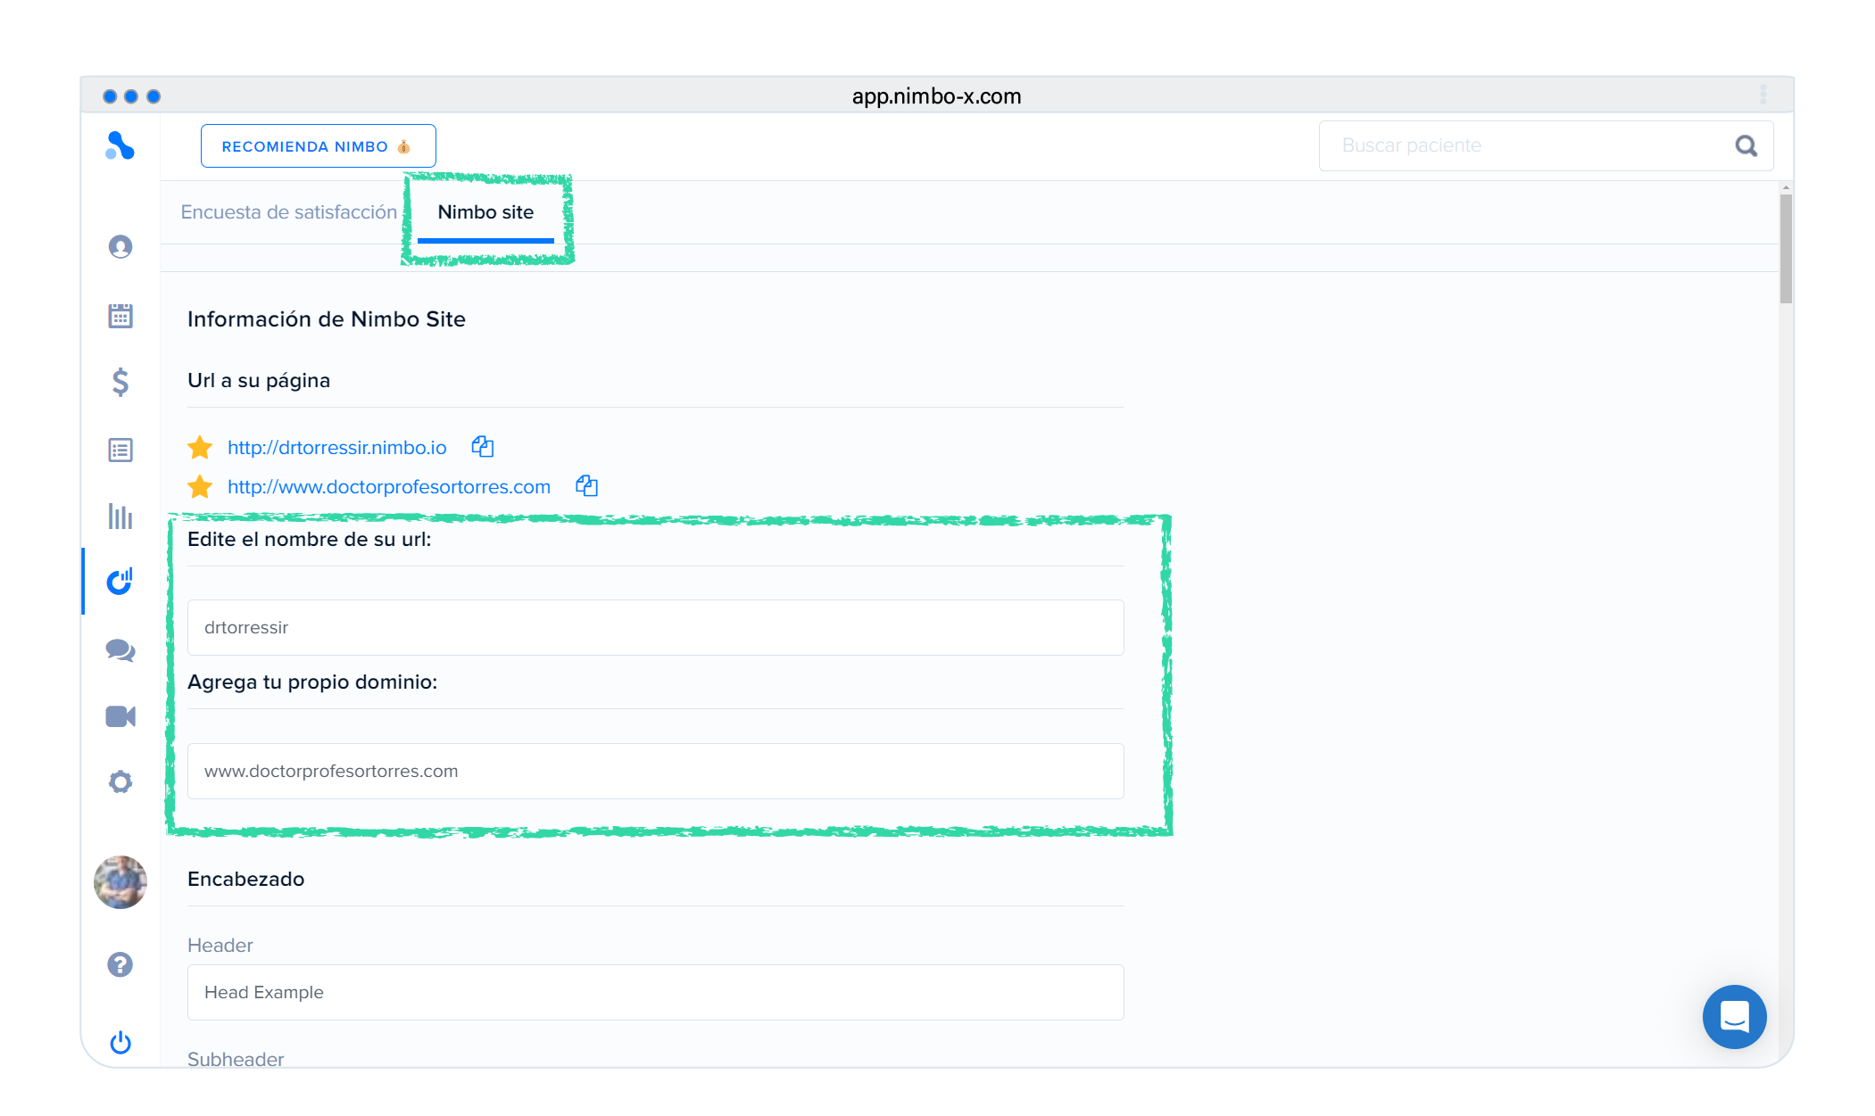Switch to Encuesta de satisfacción tab
1875x1116 pixels.
tap(288, 212)
